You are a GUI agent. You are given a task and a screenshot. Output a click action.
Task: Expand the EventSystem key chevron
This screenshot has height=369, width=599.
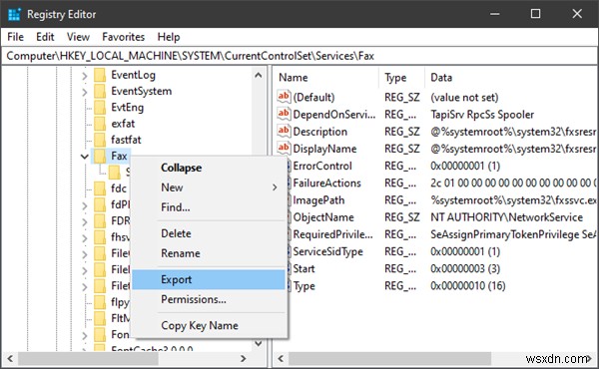(85, 92)
